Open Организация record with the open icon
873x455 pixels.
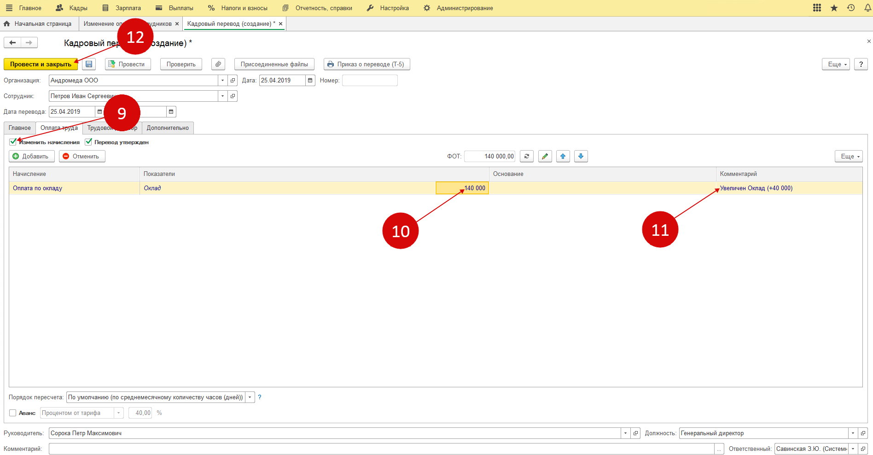coord(233,80)
